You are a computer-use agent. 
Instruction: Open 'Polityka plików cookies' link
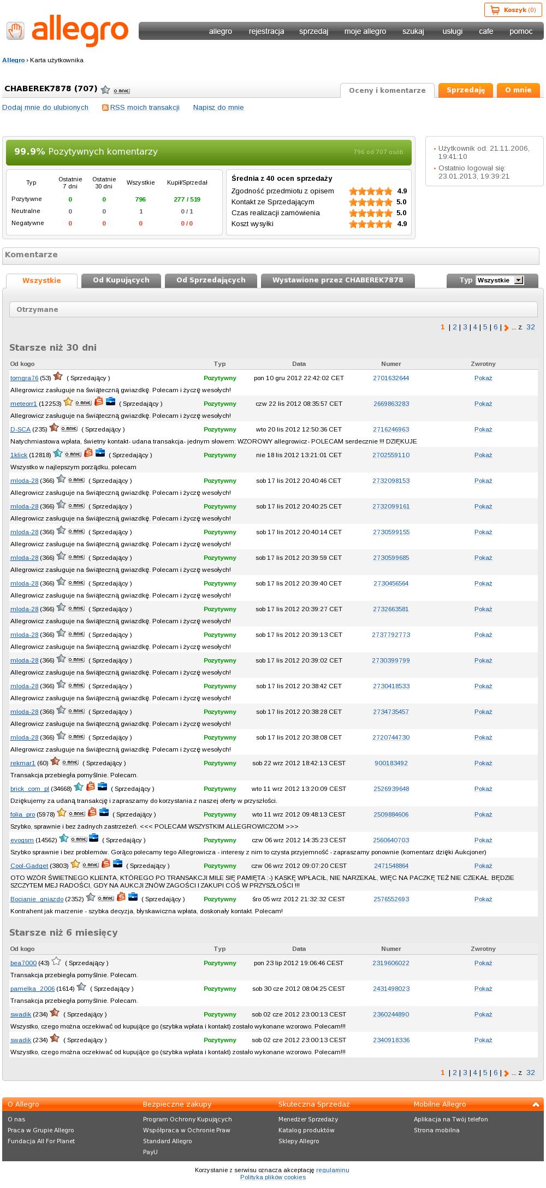coord(273,1177)
